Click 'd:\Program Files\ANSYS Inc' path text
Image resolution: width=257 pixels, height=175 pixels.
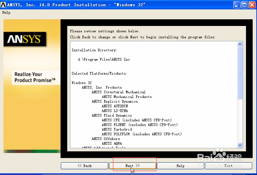pyautogui.click(x=104, y=59)
